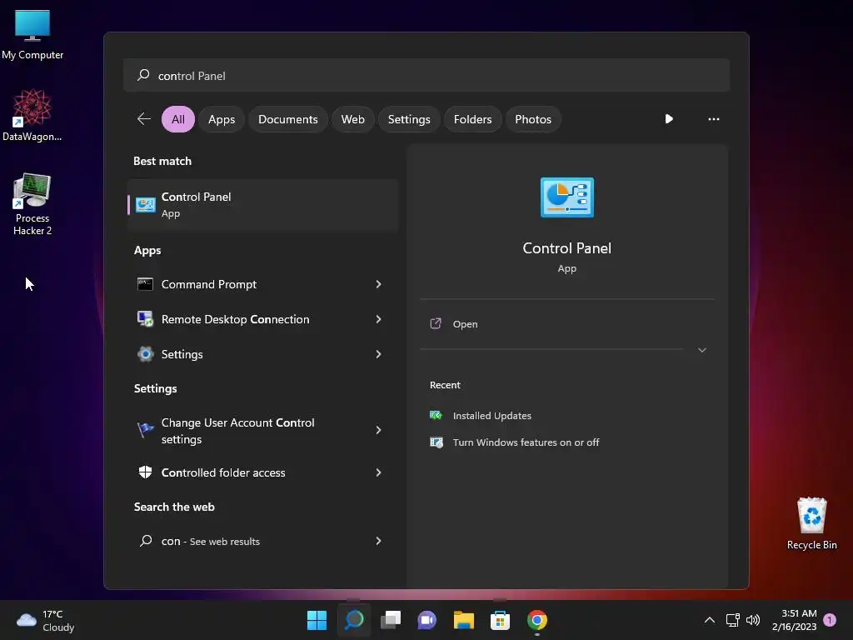Click the search box with 'control Panel'
The image size is (853, 640).
pos(426,76)
